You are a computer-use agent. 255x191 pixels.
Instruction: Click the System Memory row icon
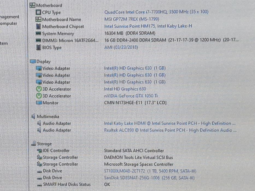[38, 33]
